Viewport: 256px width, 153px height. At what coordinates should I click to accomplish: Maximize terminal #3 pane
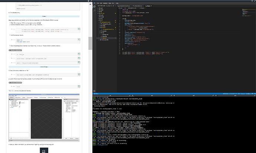[213, 96]
